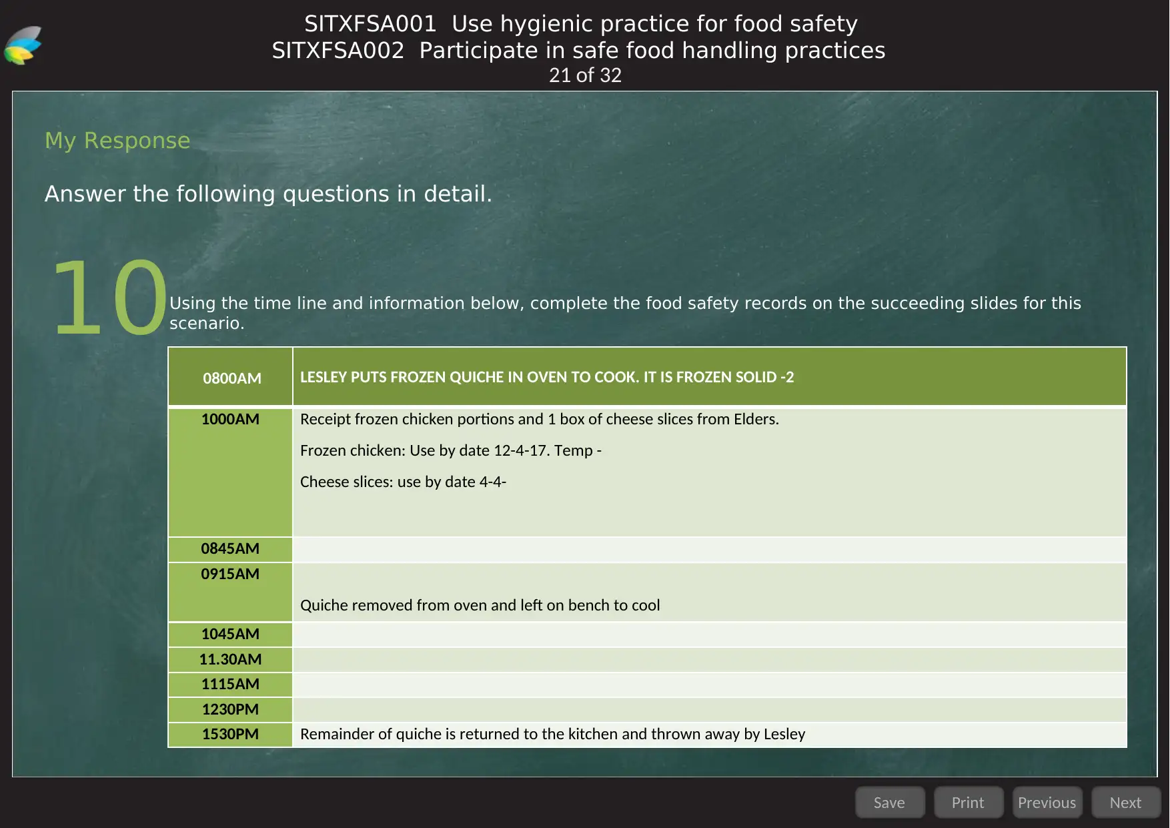This screenshot has width=1170, height=828.
Task: Select the 1530PM time cell
Action: [231, 735]
